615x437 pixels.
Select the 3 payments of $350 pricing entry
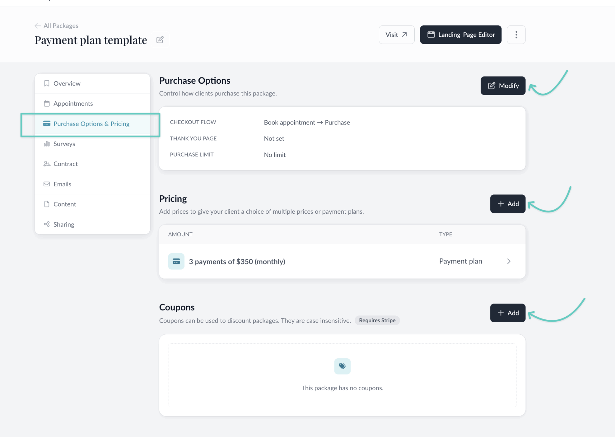point(237,261)
